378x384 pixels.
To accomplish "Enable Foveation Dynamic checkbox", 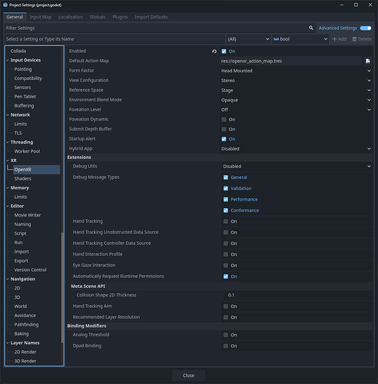I will tap(224, 120).
